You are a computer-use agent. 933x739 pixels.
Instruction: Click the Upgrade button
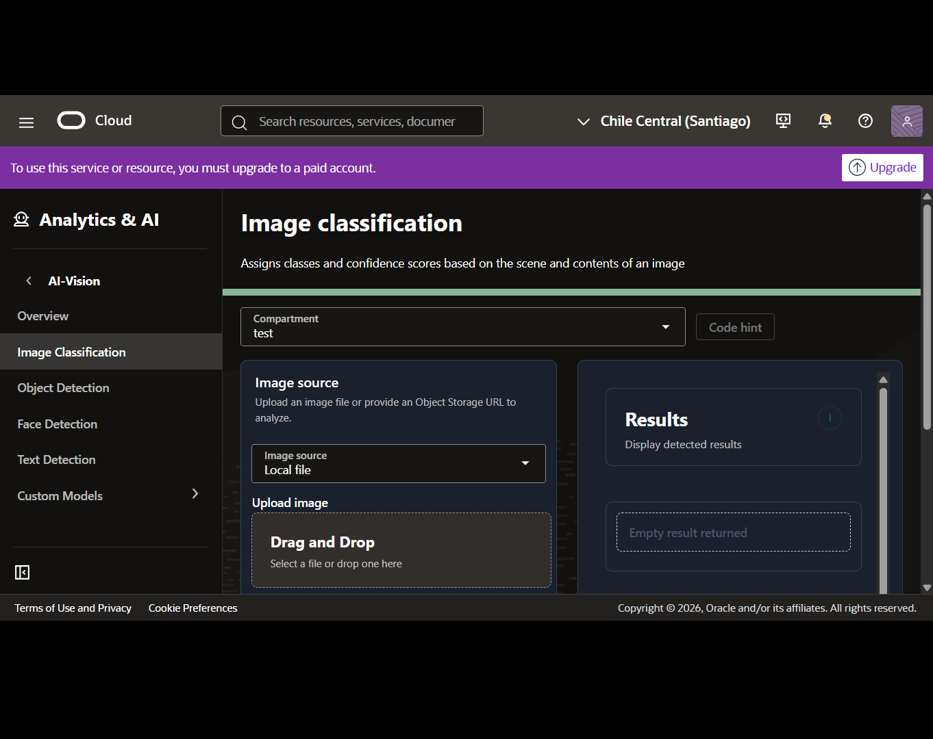882,168
